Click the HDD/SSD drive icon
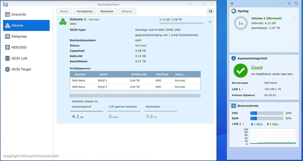Viewport: 303px width, 161px height. (7, 48)
